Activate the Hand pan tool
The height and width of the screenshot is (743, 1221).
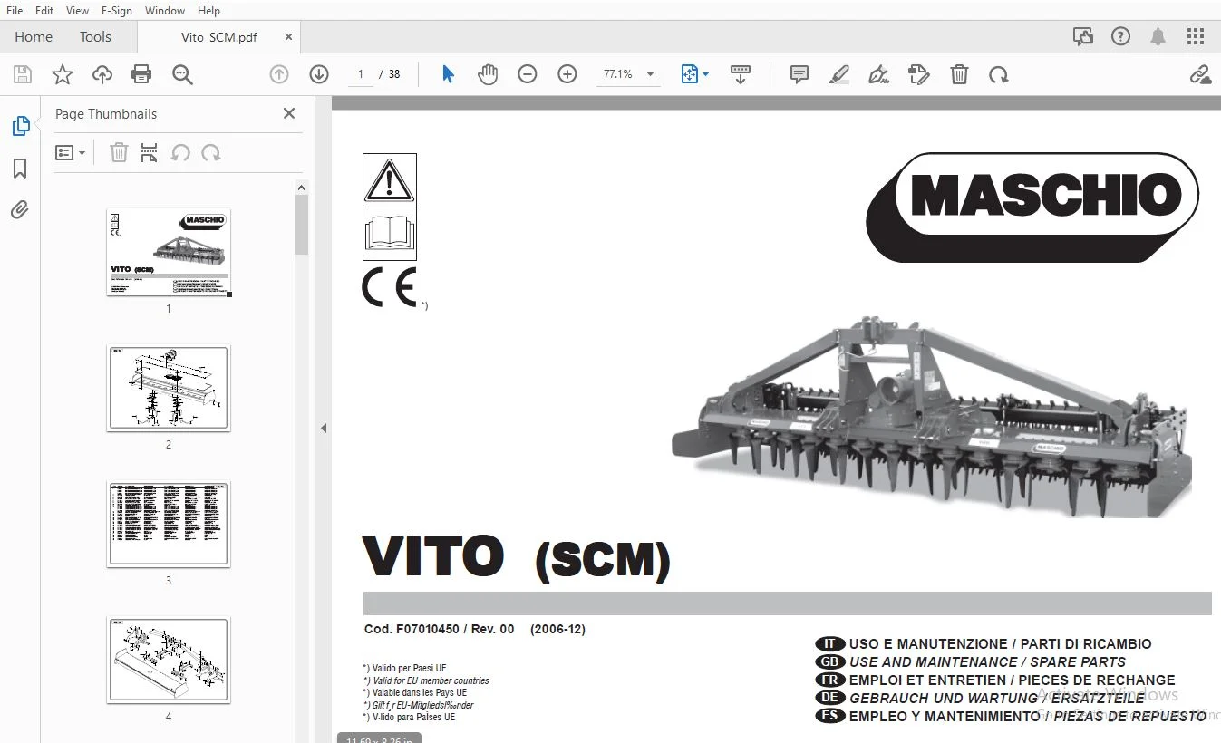(x=488, y=74)
